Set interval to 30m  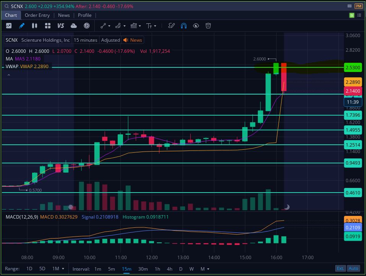(143, 269)
